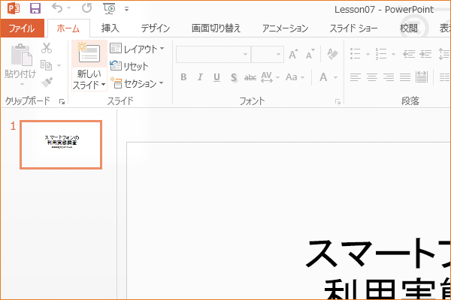Toggle Align Right paragraph alignment

[x=389, y=77]
